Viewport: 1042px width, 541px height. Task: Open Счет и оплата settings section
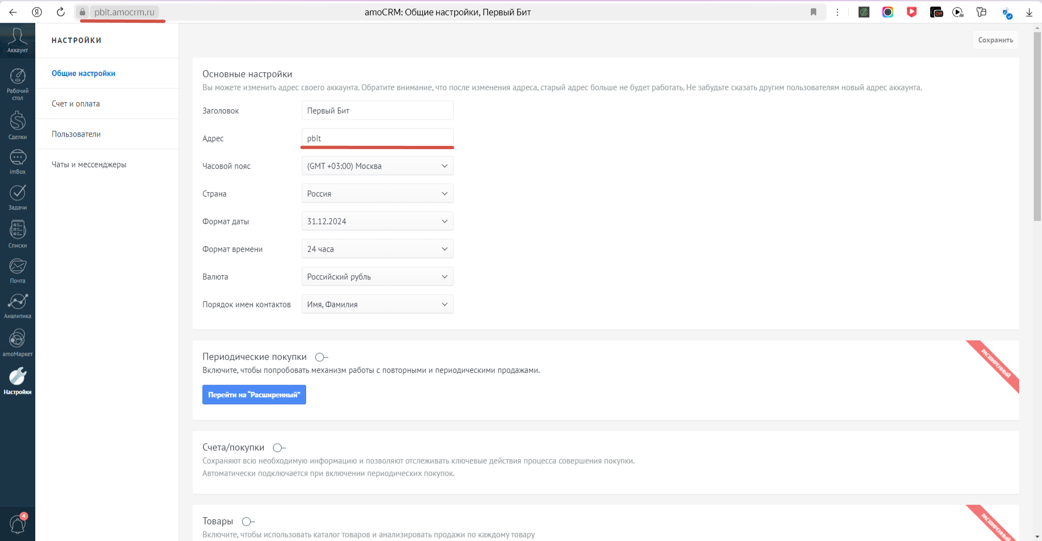[x=75, y=104]
